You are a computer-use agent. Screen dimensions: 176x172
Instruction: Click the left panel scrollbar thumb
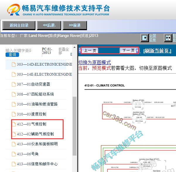point(75,126)
